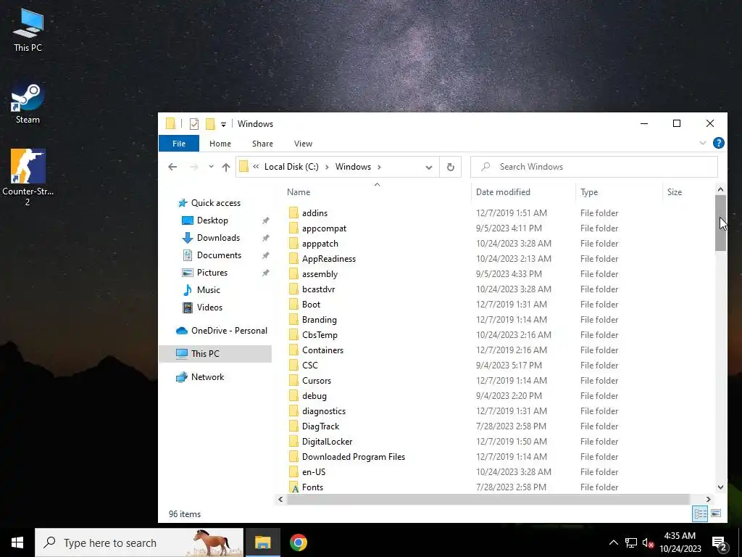The width and height of the screenshot is (742, 557).
Task: Go back with the Back arrow
Action: pos(172,167)
